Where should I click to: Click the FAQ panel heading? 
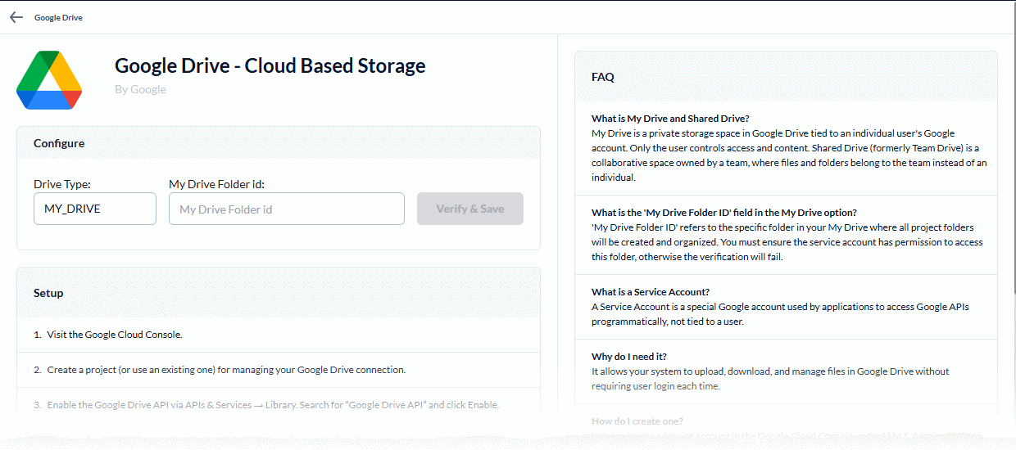pyautogui.click(x=603, y=77)
